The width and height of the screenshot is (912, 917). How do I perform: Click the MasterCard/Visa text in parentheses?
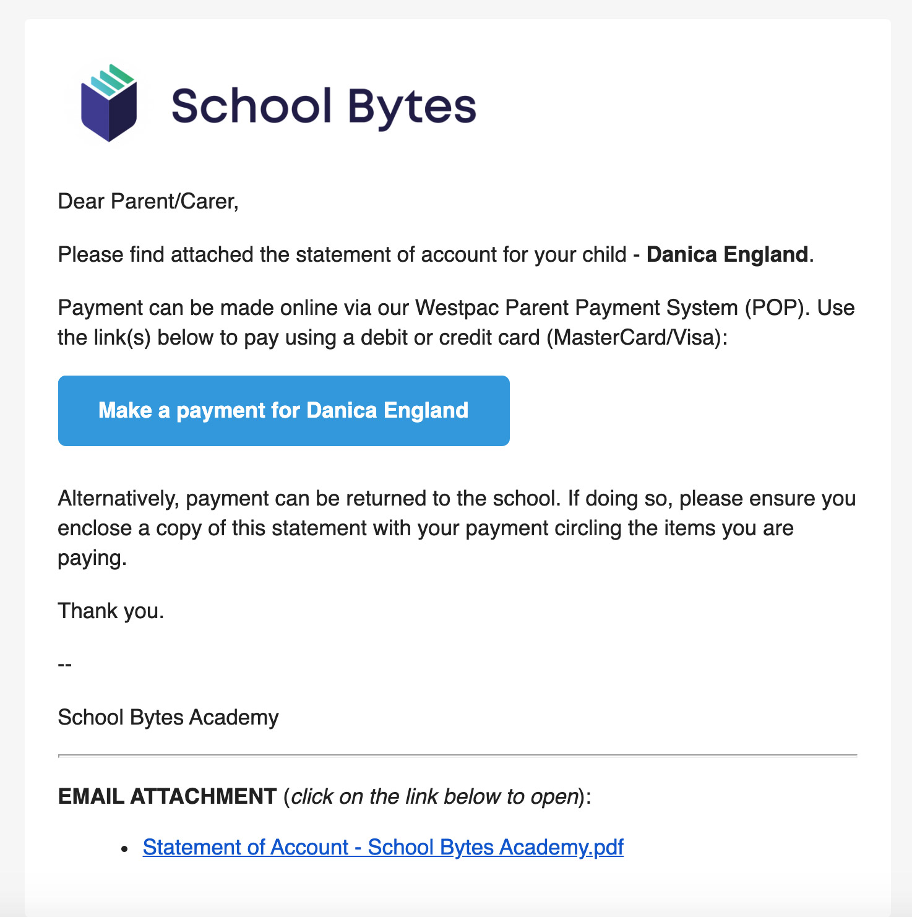point(633,338)
